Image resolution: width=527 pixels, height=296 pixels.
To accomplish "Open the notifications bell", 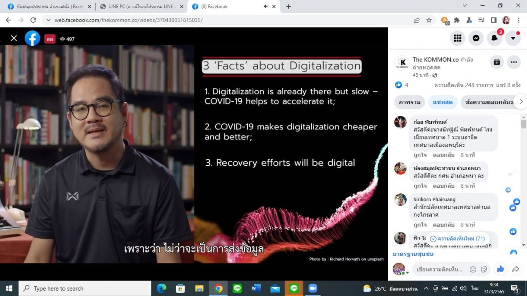I will pyautogui.click(x=495, y=38).
